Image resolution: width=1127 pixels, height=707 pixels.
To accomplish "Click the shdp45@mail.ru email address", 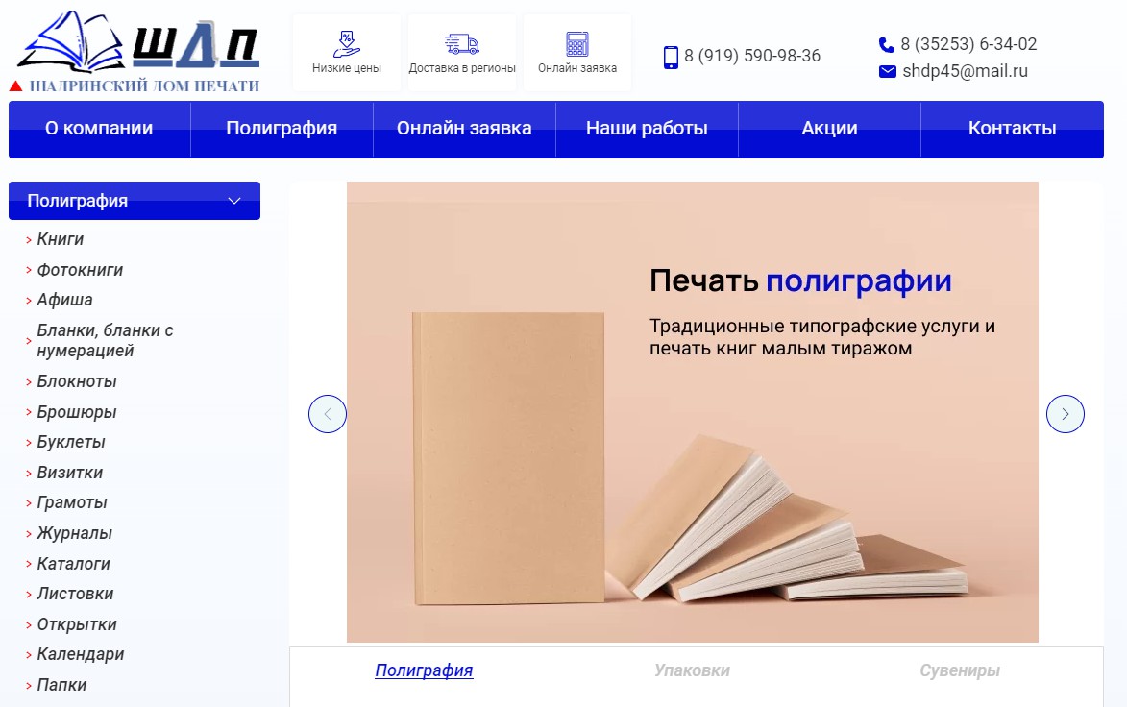I will click(x=966, y=71).
